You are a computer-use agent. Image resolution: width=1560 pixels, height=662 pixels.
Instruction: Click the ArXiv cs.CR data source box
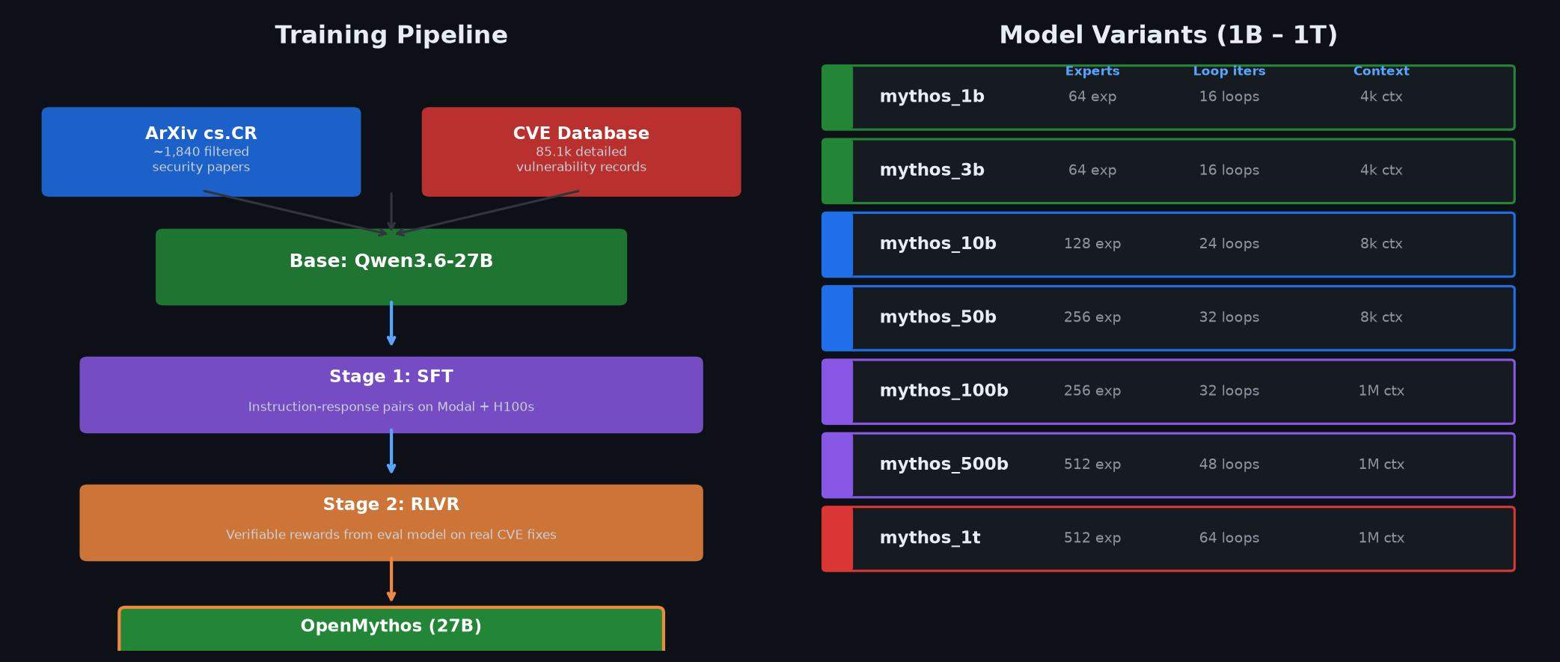(x=201, y=152)
